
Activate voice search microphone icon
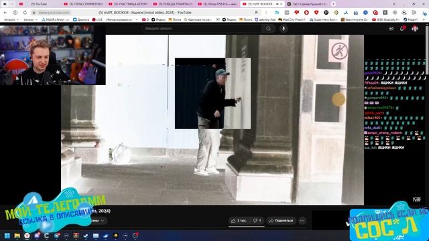coord(284,28)
